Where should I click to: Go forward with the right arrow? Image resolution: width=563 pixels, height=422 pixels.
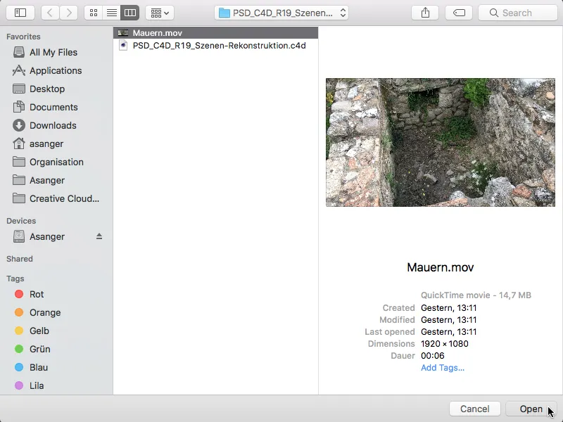tap(68, 13)
